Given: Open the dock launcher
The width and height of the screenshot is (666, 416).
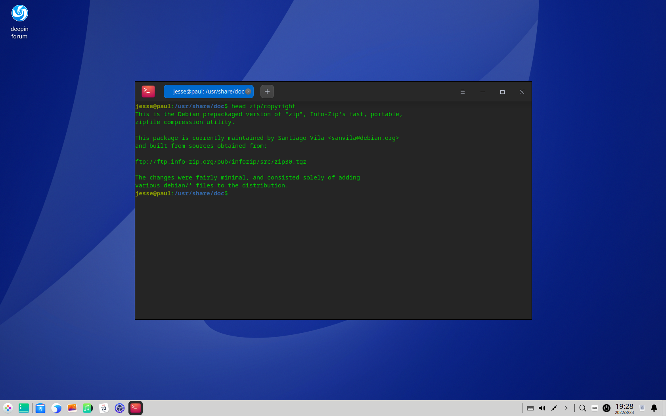Looking at the screenshot, I should (x=8, y=408).
